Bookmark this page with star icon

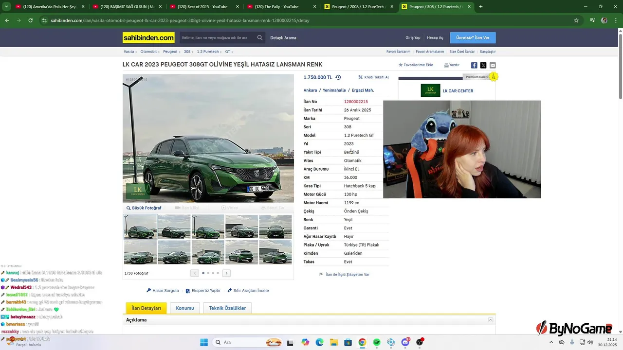(x=576, y=20)
